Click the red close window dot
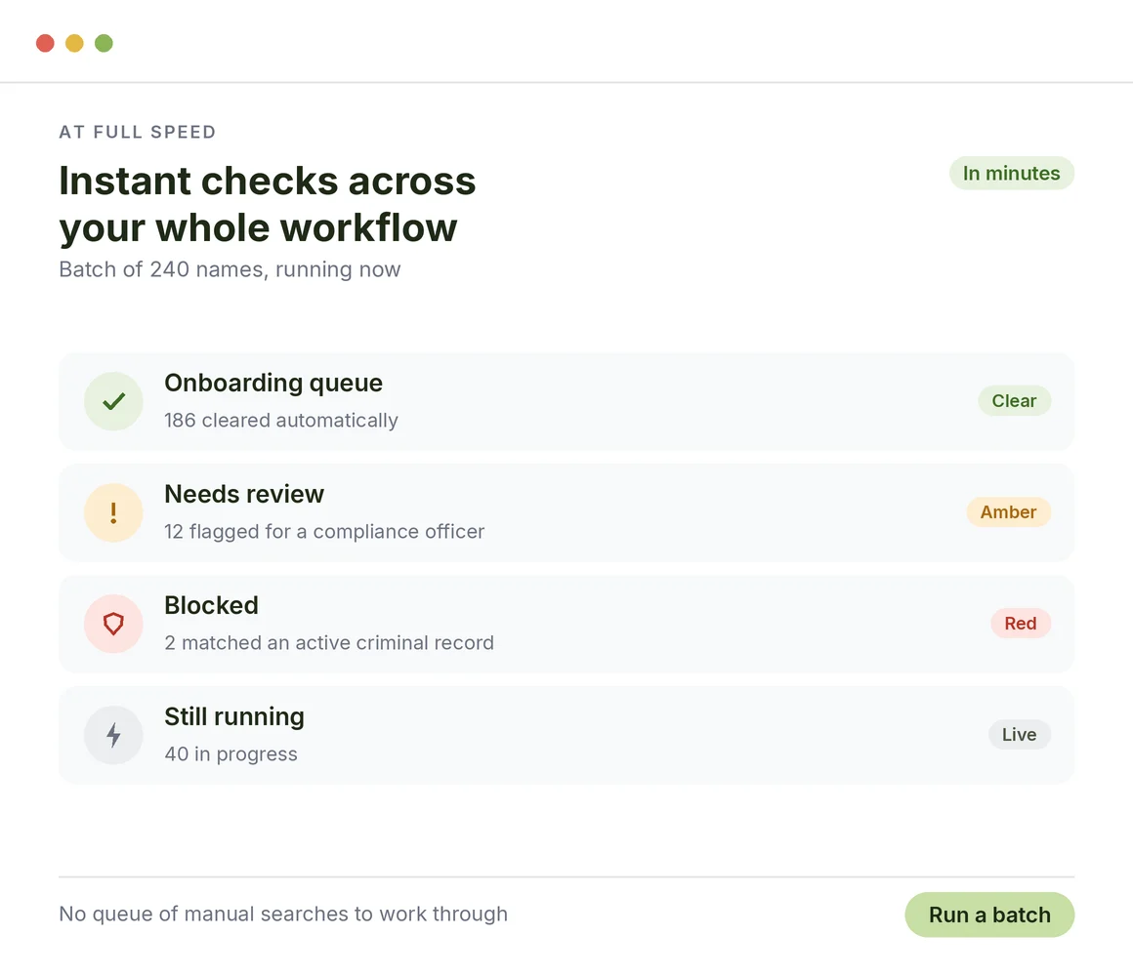The width and height of the screenshot is (1133, 976). pos(46,43)
